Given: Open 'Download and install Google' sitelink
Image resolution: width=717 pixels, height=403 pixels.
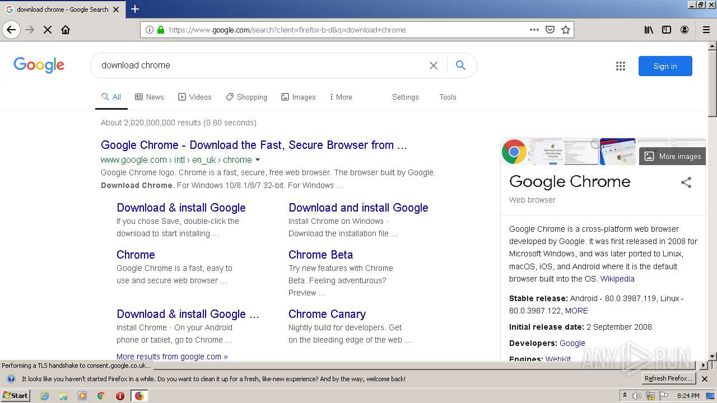Looking at the screenshot, I should (358, 208).
